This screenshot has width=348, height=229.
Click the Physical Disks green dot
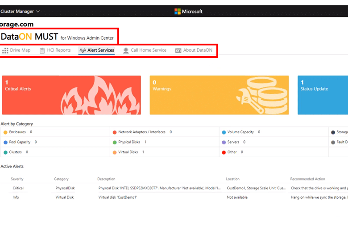(115, 142)
